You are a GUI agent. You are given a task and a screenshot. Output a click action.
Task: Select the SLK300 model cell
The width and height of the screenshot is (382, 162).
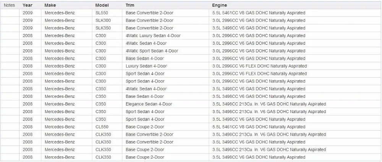(x=107, y=21)
